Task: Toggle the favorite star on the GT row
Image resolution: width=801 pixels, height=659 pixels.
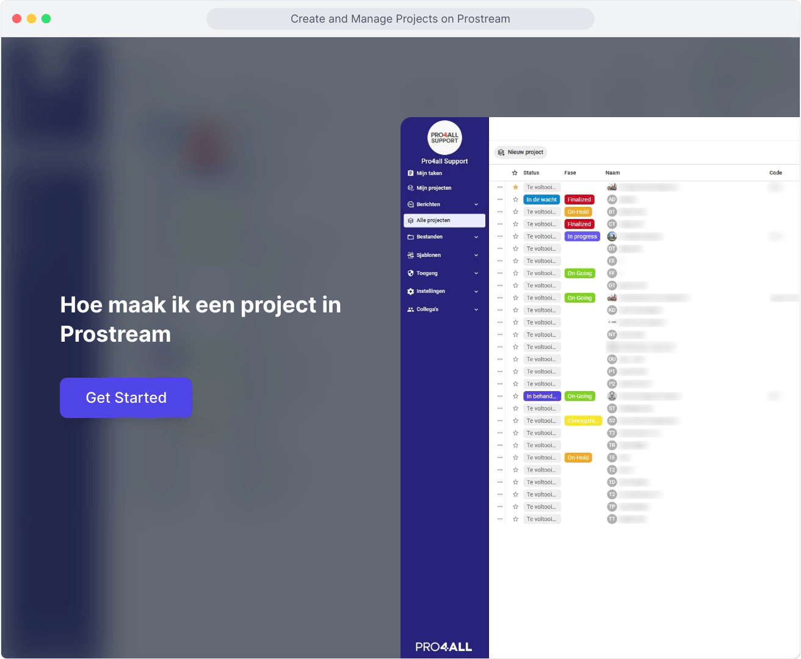Action: tap(515, 286)
